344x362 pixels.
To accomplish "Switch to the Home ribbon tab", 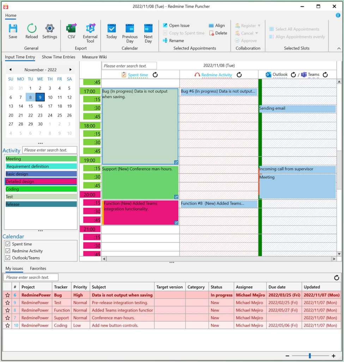I will tap(11, 16).
